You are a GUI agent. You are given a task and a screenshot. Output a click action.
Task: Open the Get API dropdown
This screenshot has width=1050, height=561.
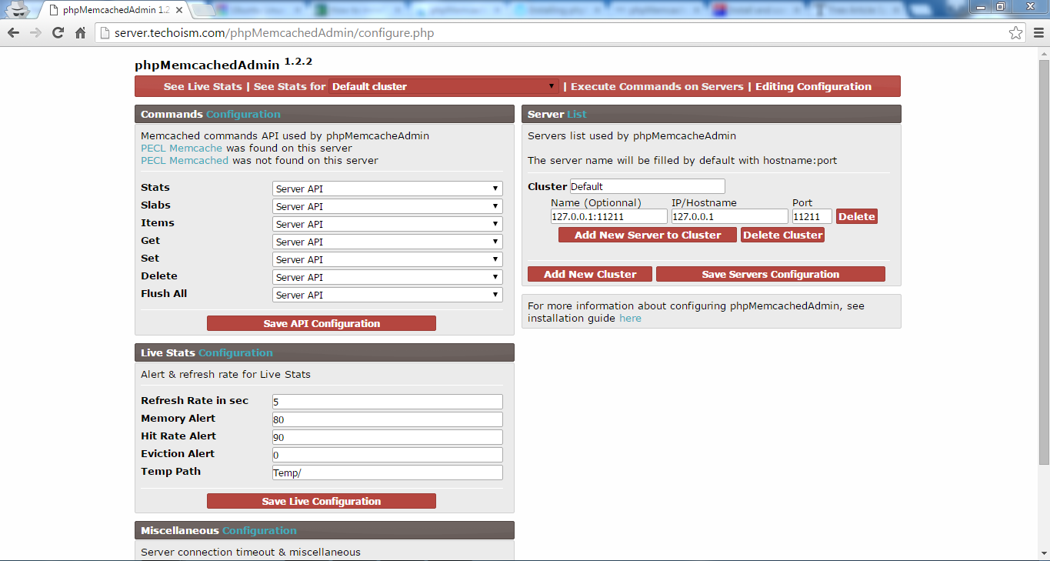coord(388,242)
